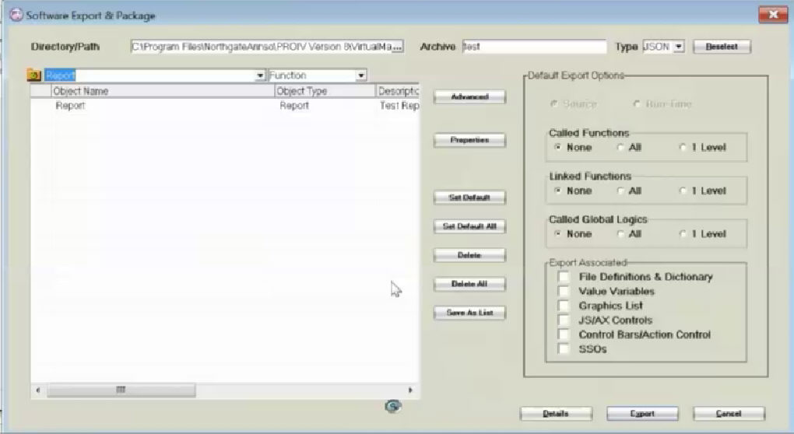
Task: Close the Software Export & Package window
Action: [x=773, y=15]
